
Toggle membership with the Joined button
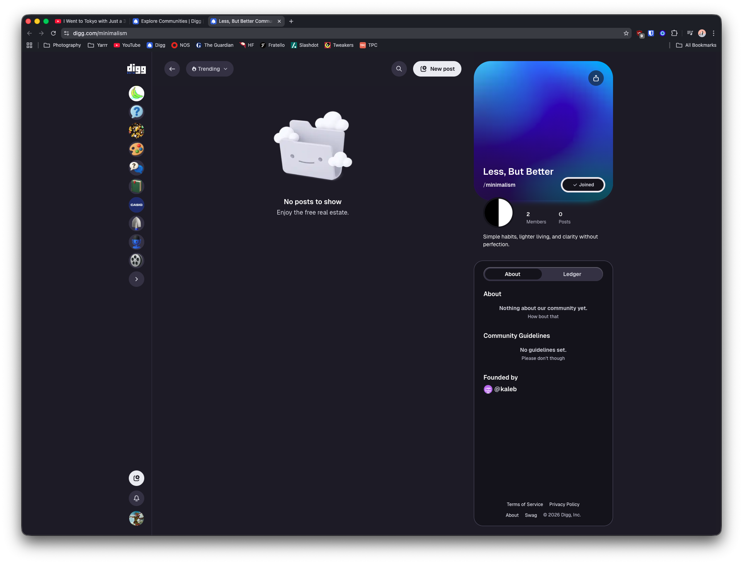coord(583,185)
